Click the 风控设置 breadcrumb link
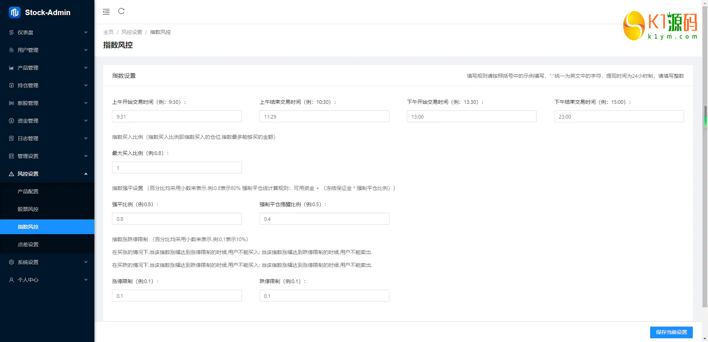 (132, 32)
